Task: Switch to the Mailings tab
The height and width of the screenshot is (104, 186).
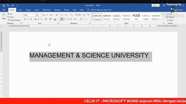Action: point(58,10)
